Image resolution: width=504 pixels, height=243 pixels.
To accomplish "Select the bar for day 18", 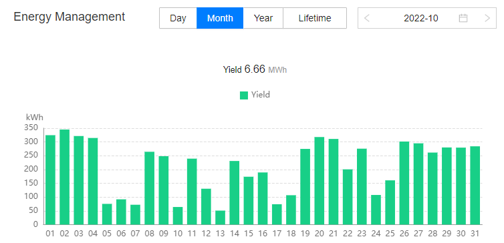I will coord(291,210).
